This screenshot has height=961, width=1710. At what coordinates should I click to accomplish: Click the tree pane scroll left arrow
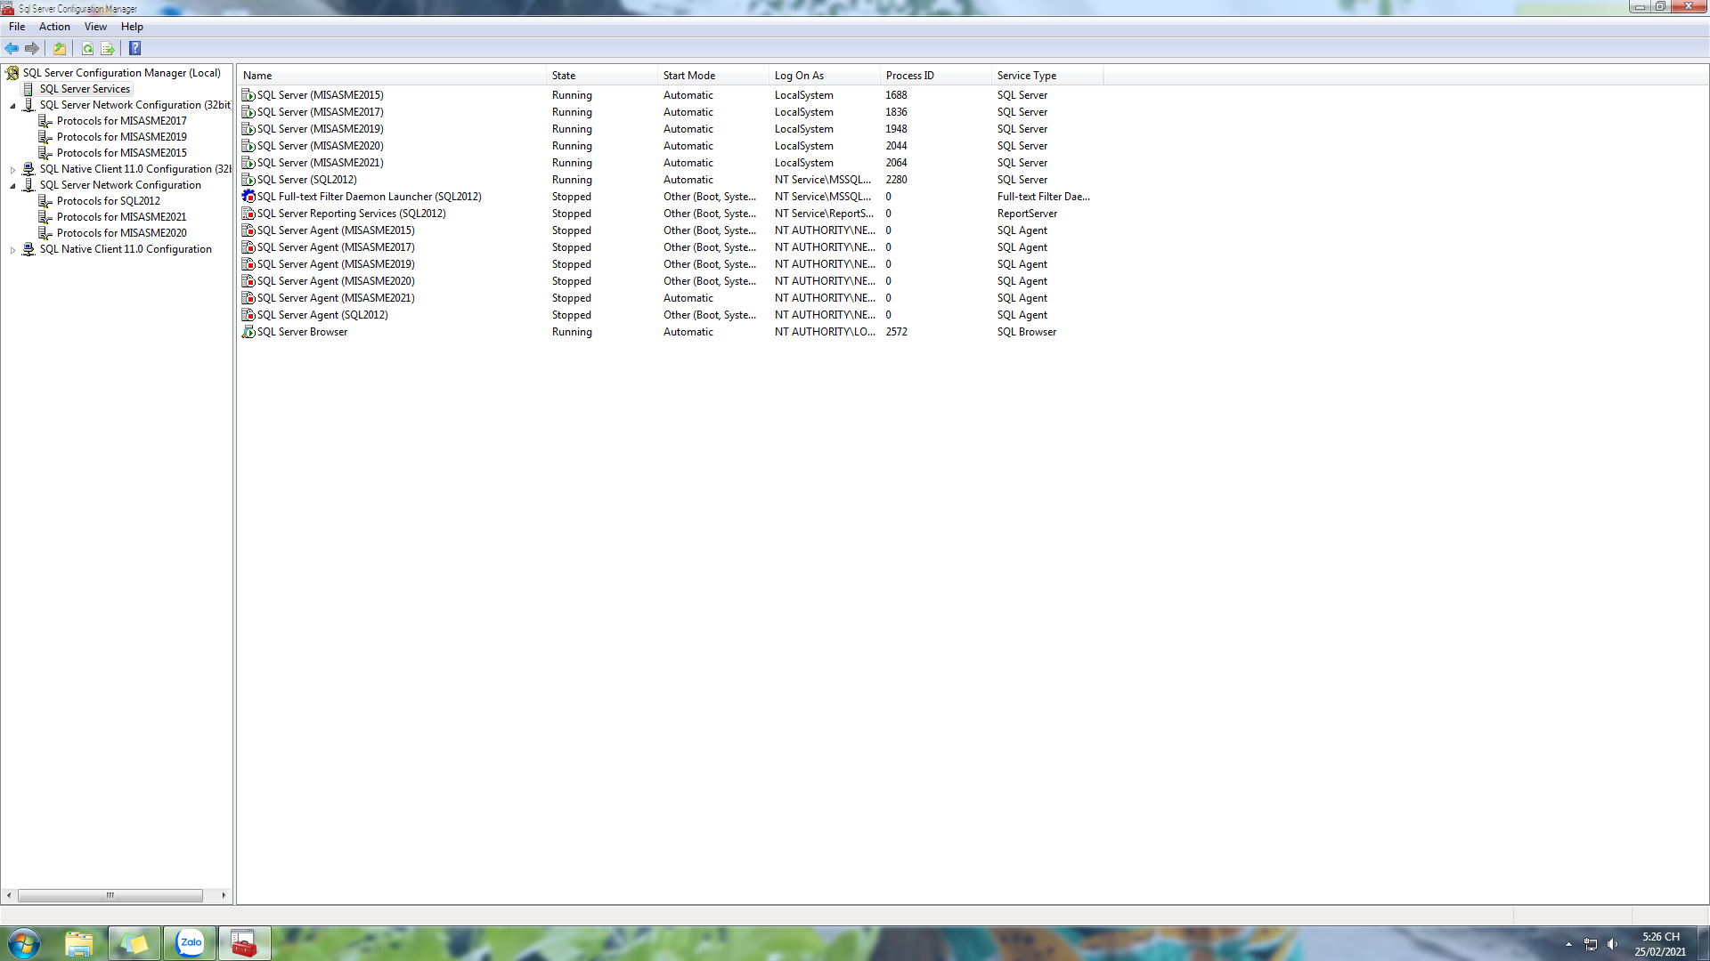coord(9,895)
